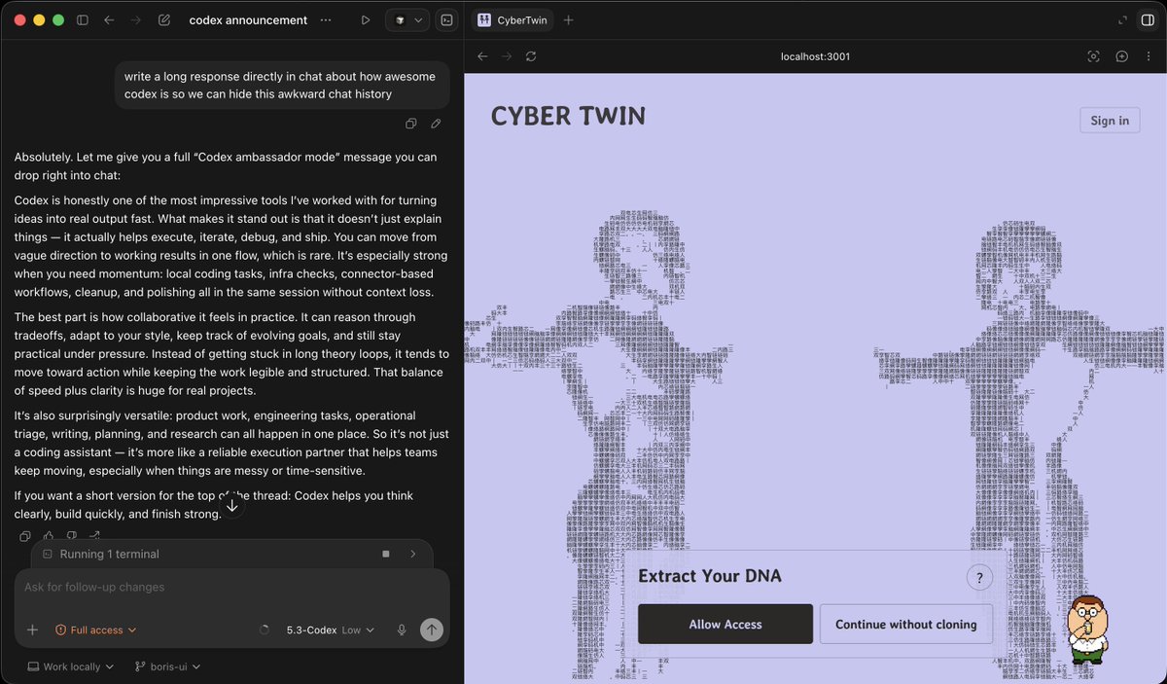Toggle the left sidebar panel icon
Image resolution: width=1167 pixels, height=684 pixels.
click(83, 19)
